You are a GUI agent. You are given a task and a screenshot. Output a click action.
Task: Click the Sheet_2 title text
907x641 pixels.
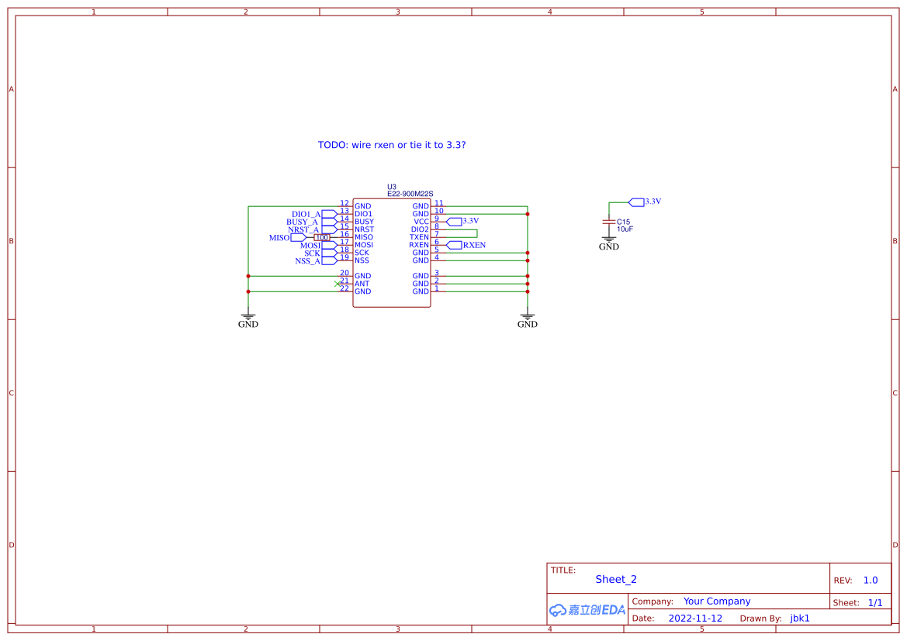615,579
